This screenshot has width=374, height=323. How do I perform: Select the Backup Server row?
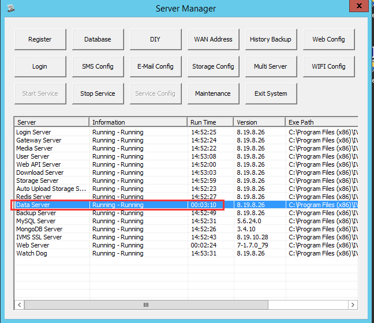[x=186, y=213]
